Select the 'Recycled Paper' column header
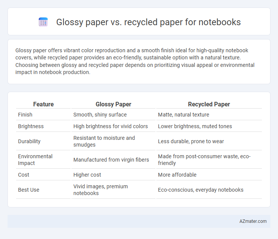This screenshot has width=278, height=239. 209,104
